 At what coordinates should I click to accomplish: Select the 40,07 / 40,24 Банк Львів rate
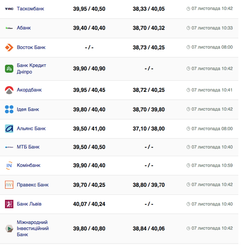[89, 204]
